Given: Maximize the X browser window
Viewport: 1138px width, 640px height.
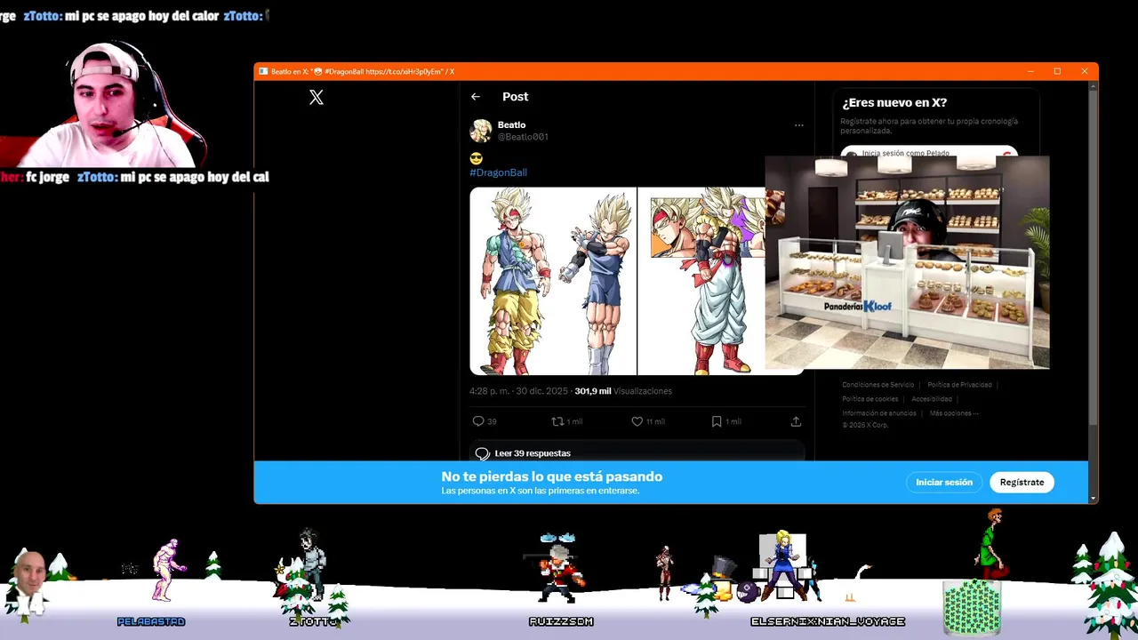Looking at the screenshot, I should (1057, 71).
